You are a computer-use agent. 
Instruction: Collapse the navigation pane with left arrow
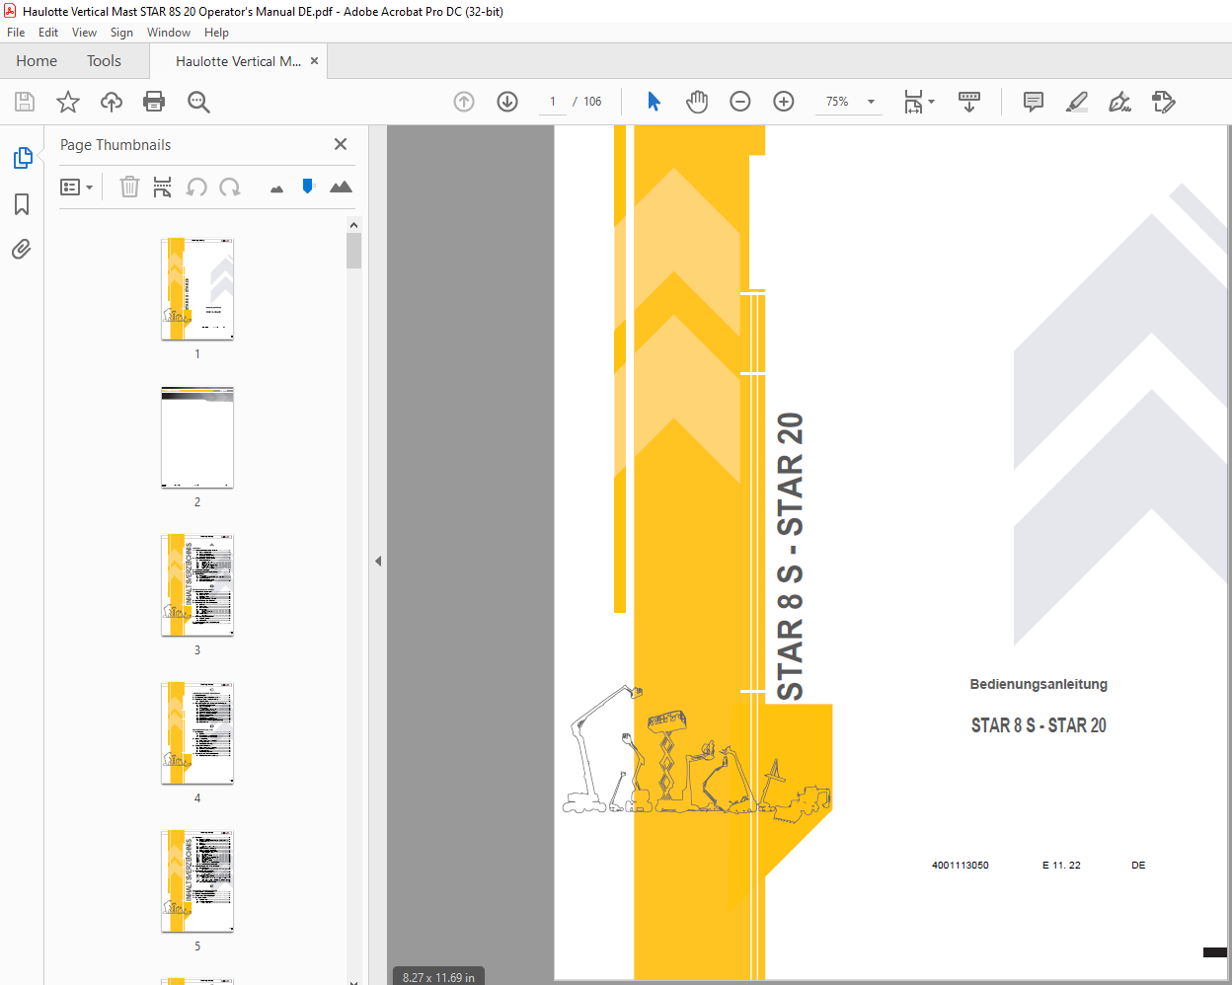click(378, 561)
